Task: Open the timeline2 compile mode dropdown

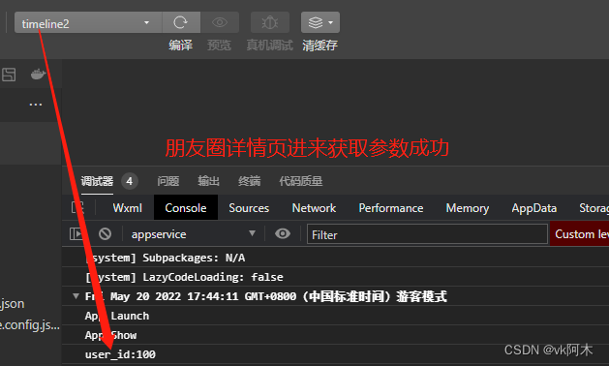Action: [88, 22]
